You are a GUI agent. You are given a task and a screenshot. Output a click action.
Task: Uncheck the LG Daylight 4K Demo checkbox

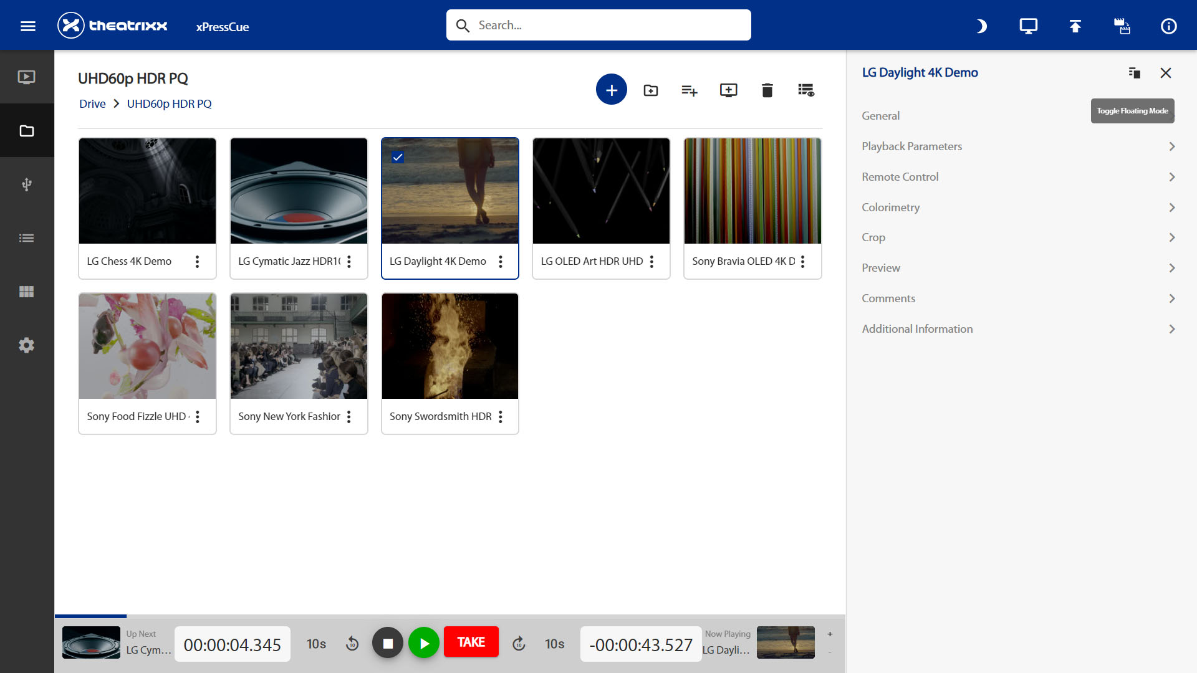pyautogui.click(x=397, y=157)
